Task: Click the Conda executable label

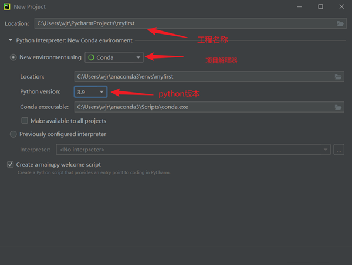Action: pos(44,107)
